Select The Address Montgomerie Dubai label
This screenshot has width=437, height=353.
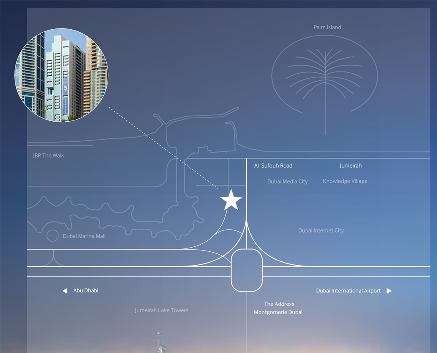[279, 308]
